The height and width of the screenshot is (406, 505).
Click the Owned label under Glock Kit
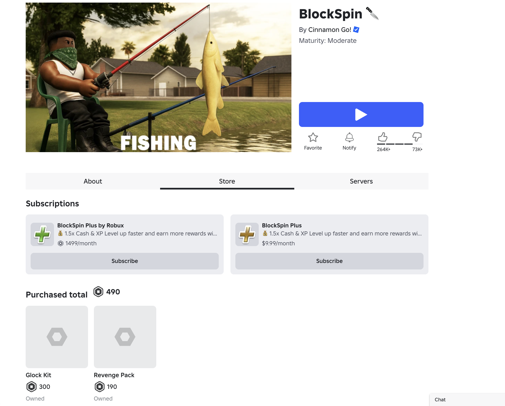coord(35,398)
